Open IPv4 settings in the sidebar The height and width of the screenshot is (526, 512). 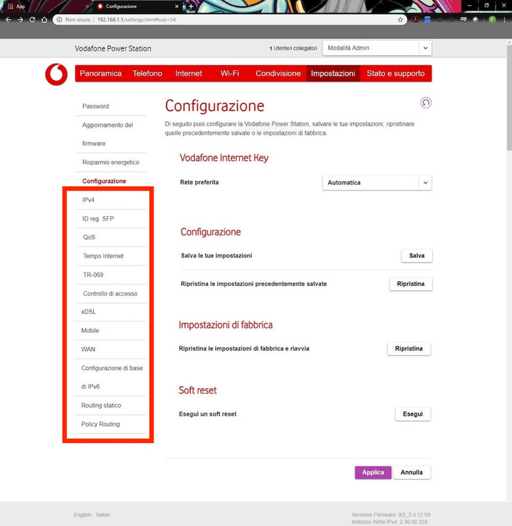pyautogui.click(x=89, y=200)
